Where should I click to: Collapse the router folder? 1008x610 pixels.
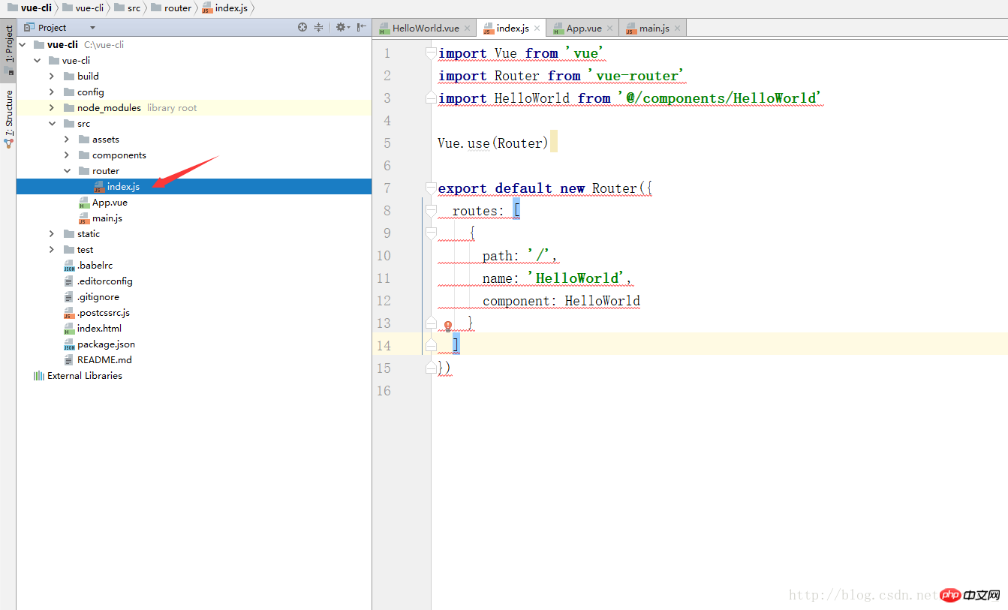(x=67, y=170)
